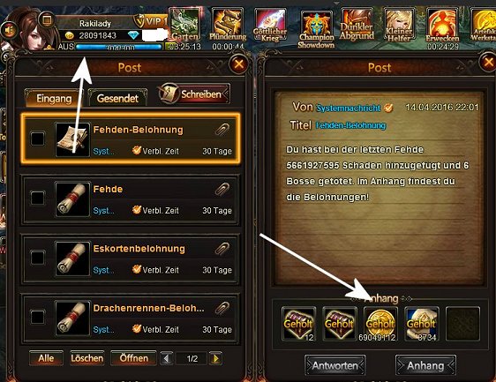This screenshot has height=382, width=496.
Task: Open Dunkler Abgrund icon
Action: [357, 26]
